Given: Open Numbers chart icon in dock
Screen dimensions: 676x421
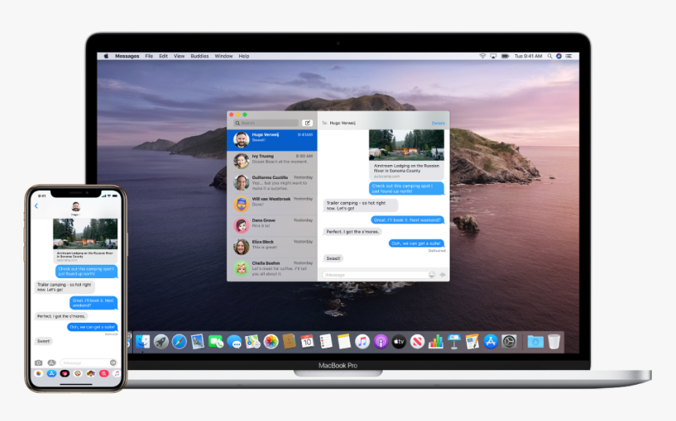Looking at the screenshot, I should (x=435, y=342).
